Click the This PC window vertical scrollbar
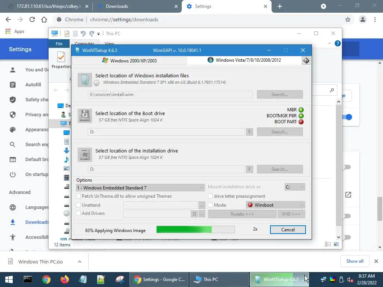The width and height of the screenshot is (383, 287). (x=338, y=165)
